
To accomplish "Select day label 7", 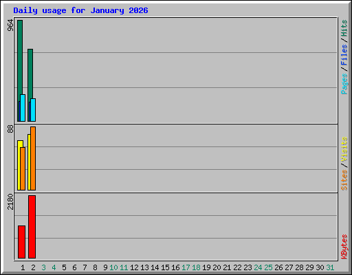I will 85,267.
